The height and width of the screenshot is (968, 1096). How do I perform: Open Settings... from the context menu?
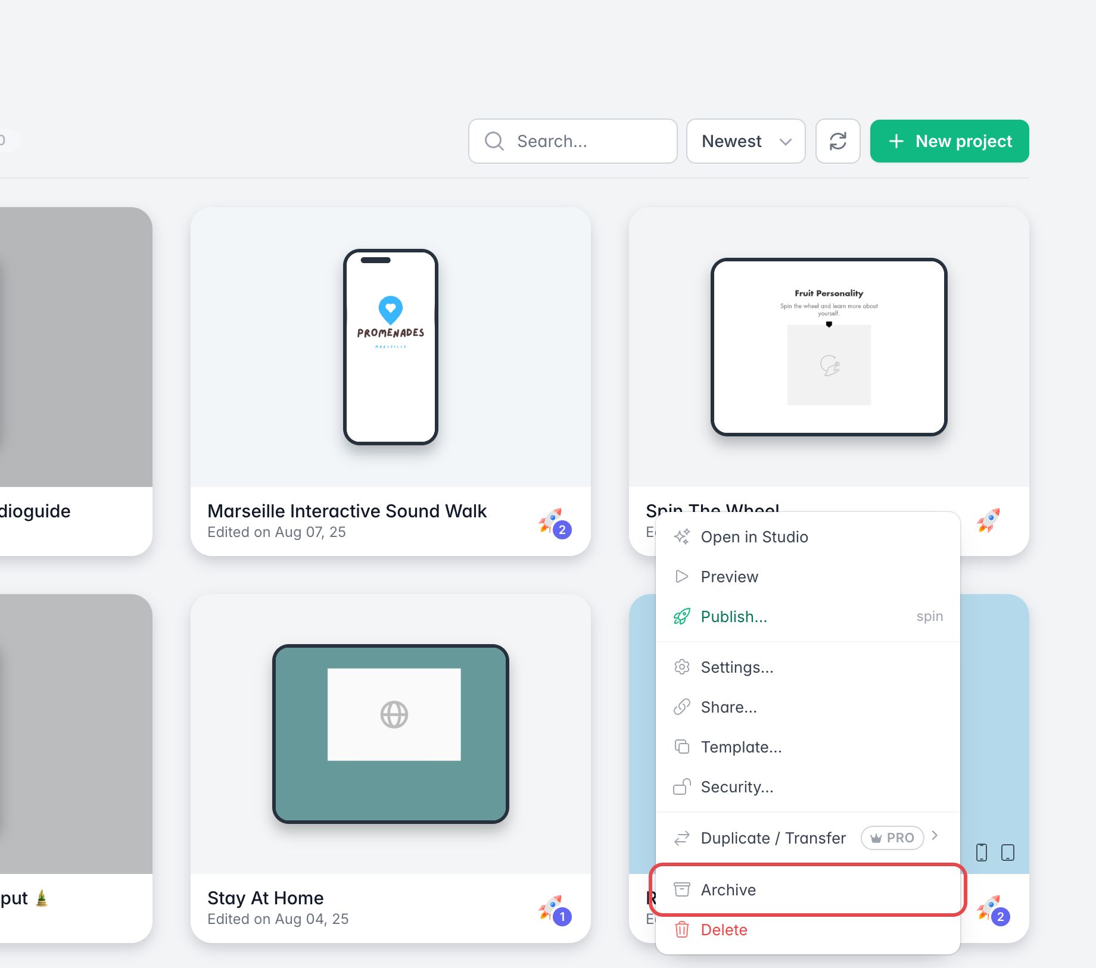point(808,667)
